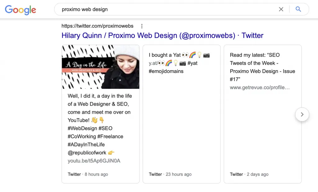
Task: Click the https://twitter.com/proximowebs URL text
Action: tap(97, 26)
